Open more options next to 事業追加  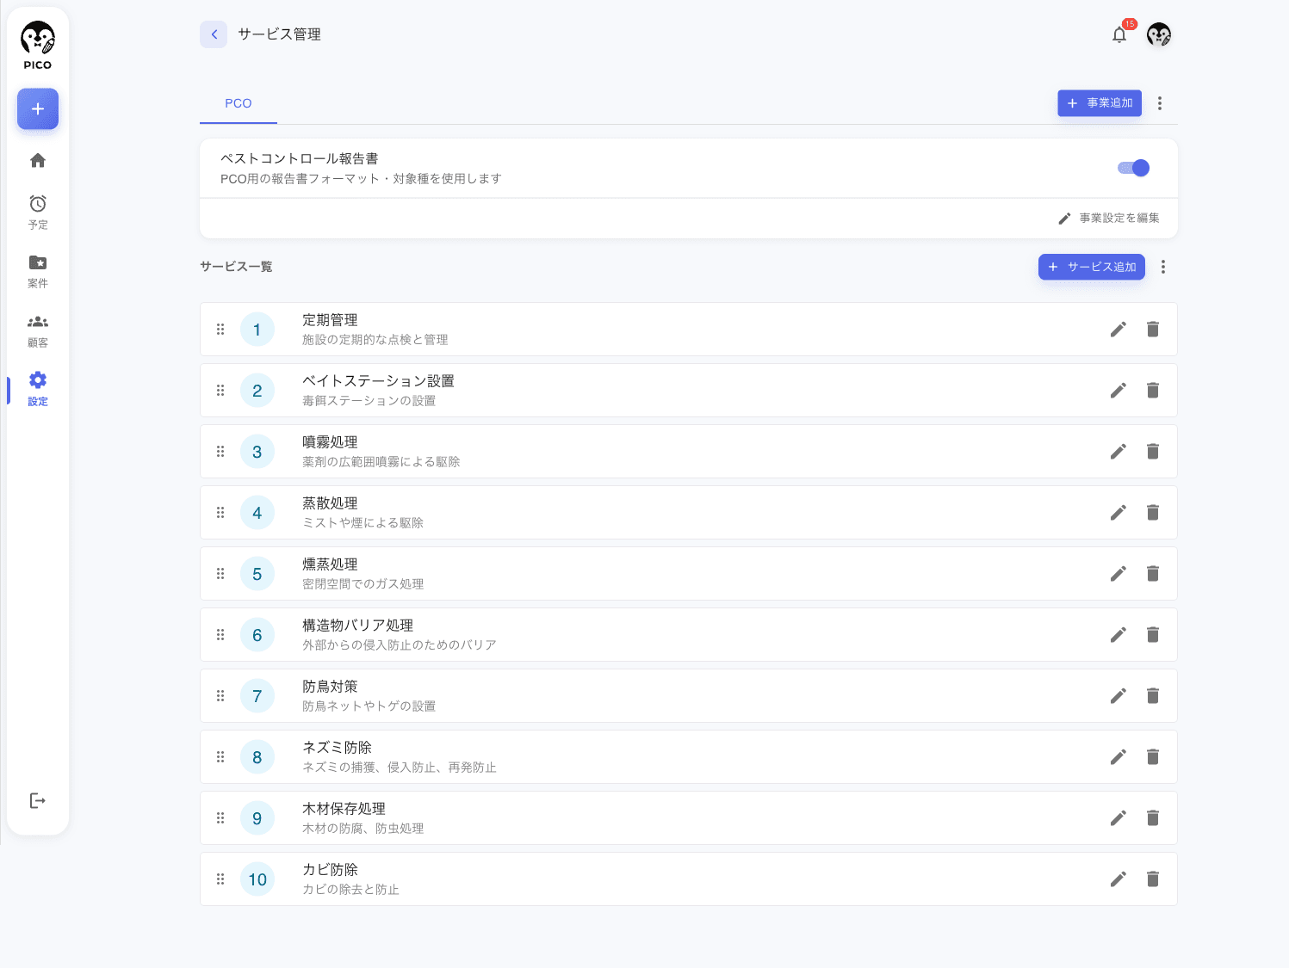pyautogui.click(x=1160, y=103)
